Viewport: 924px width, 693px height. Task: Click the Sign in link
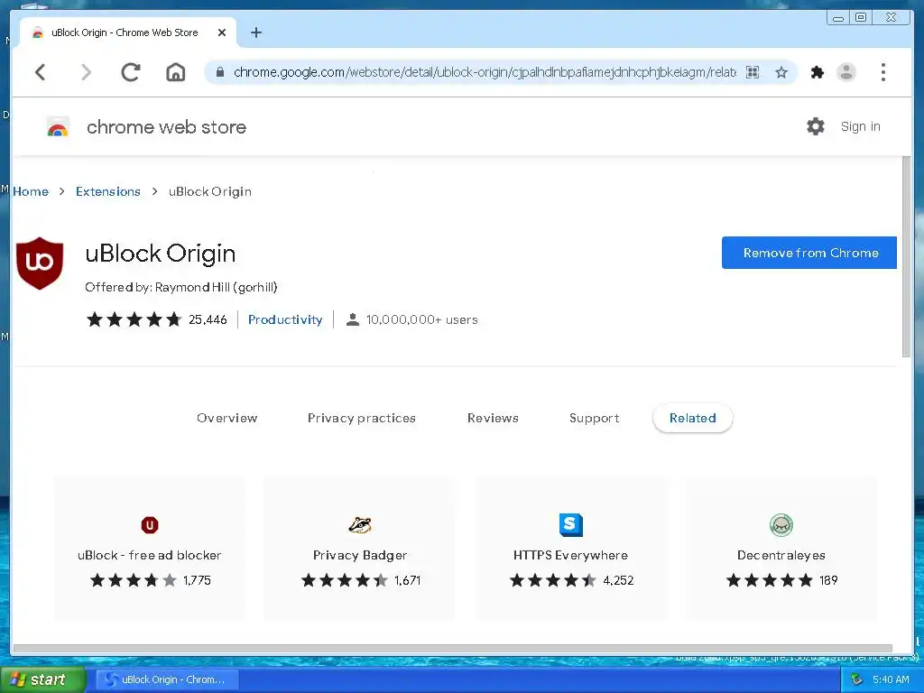coord(860,126)
